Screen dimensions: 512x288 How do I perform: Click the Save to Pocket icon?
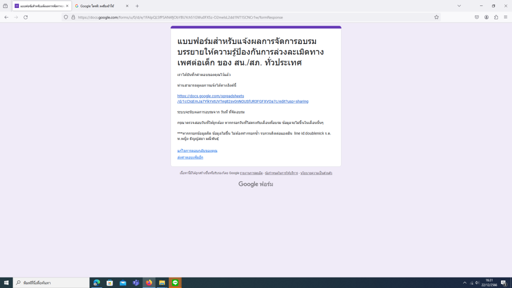[x=476, y=17]
